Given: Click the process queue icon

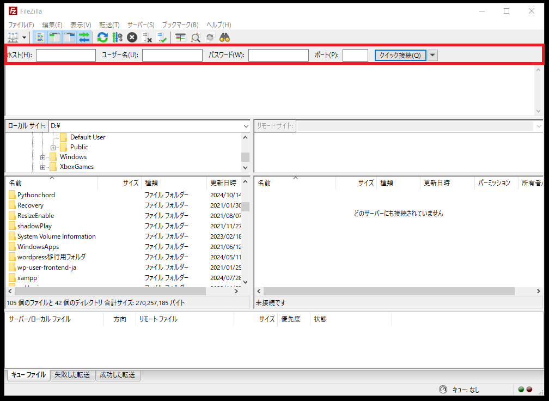Looking at the screenshot, I should point(117,38).
